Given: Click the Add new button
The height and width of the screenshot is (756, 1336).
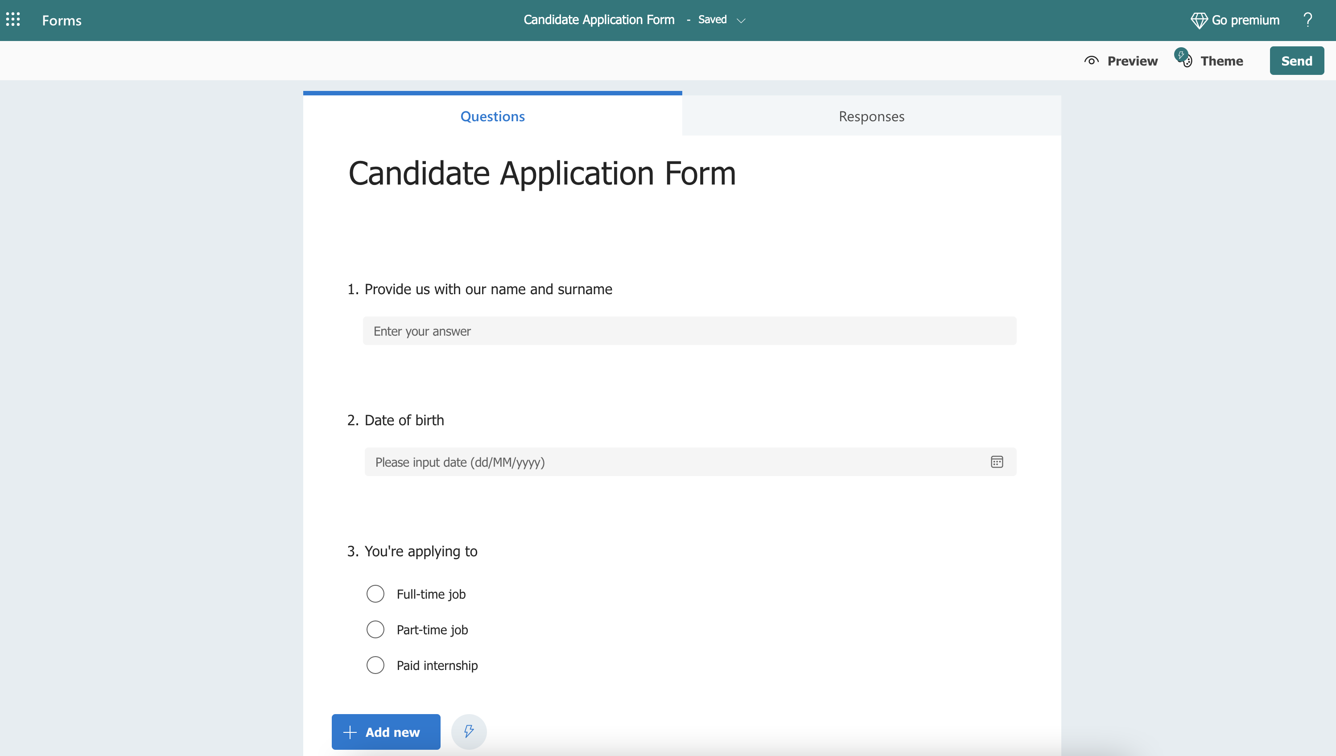Looking at the screenshot, I should tap(386, 731).
